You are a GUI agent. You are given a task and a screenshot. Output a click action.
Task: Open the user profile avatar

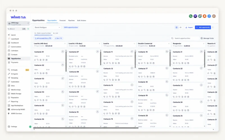coord(214,16)
